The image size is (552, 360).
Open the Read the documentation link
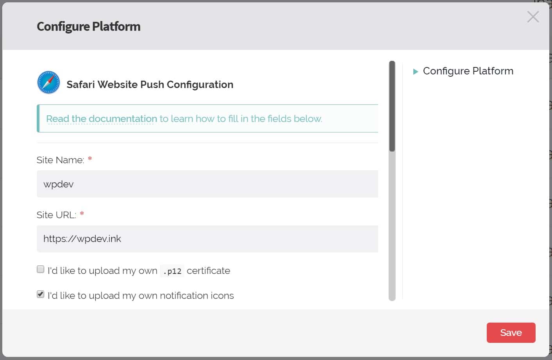(101, 118)
